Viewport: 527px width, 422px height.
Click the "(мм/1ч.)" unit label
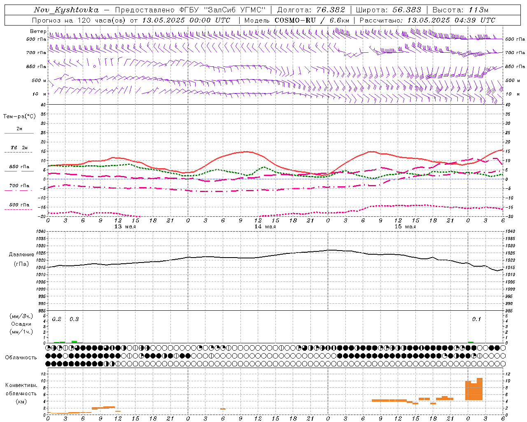click(x=21, y=332)
